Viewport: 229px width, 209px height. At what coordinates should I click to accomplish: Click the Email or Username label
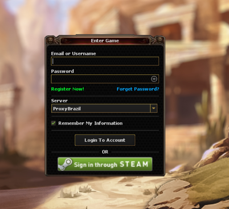coord(73,53)
